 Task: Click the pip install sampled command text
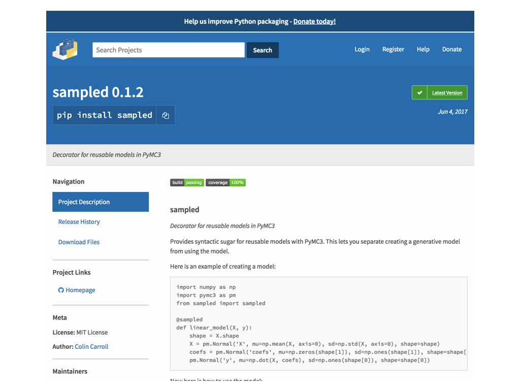pyautogui.click(x=104, y=115)
